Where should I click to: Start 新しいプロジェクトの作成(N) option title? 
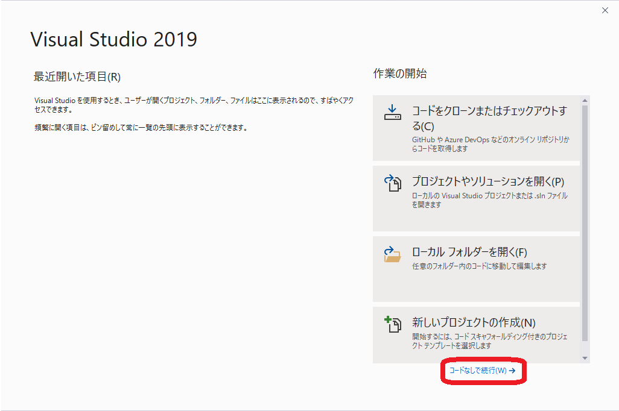(x=474, y=322)
